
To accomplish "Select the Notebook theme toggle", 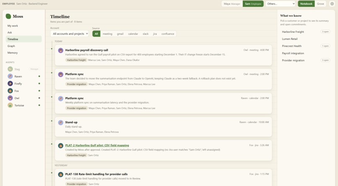I will tap(306, 4).
